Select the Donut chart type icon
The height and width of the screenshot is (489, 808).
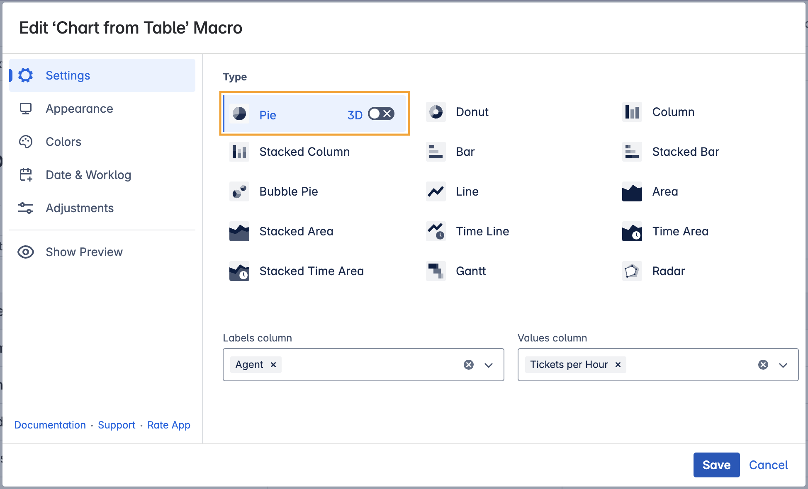coord(436,112)
